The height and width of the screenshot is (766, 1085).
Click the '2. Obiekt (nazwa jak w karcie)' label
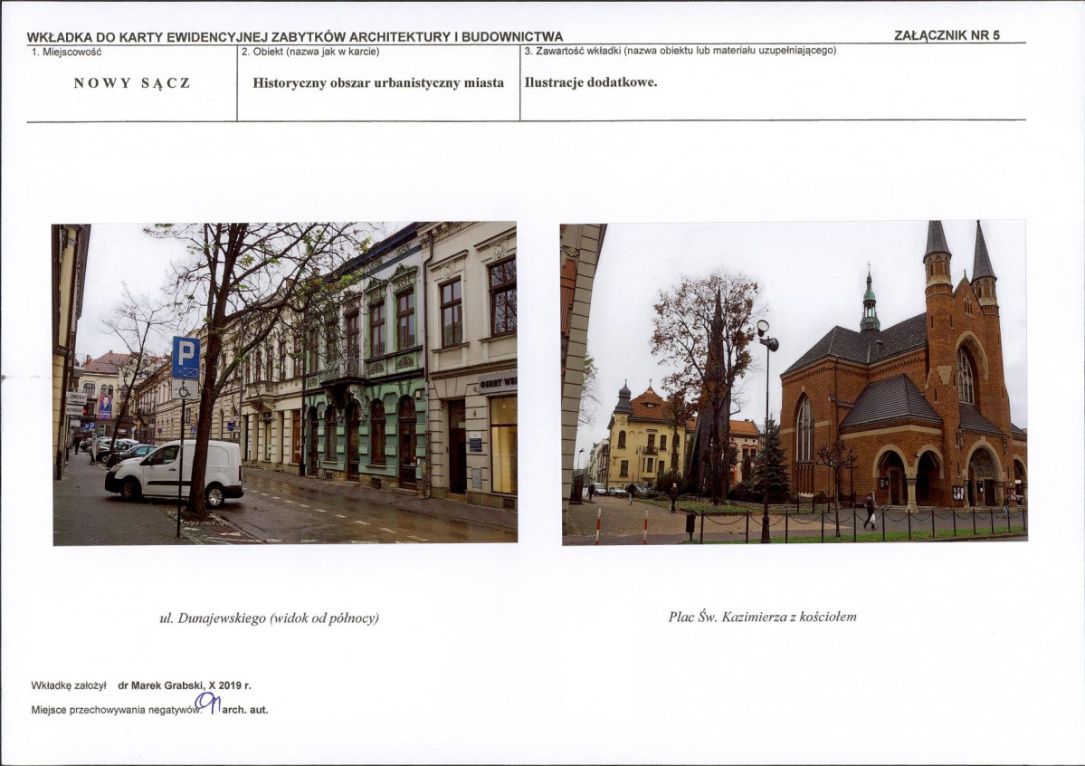click(310, 52)
